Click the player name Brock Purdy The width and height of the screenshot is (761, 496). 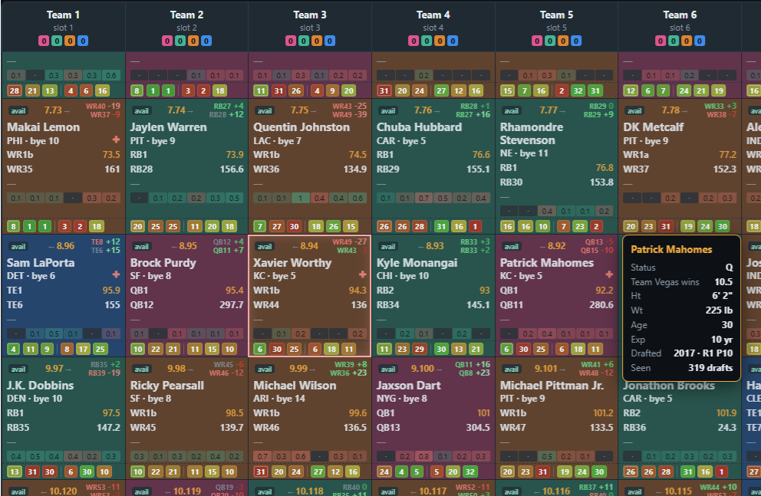tap(163, 263)
